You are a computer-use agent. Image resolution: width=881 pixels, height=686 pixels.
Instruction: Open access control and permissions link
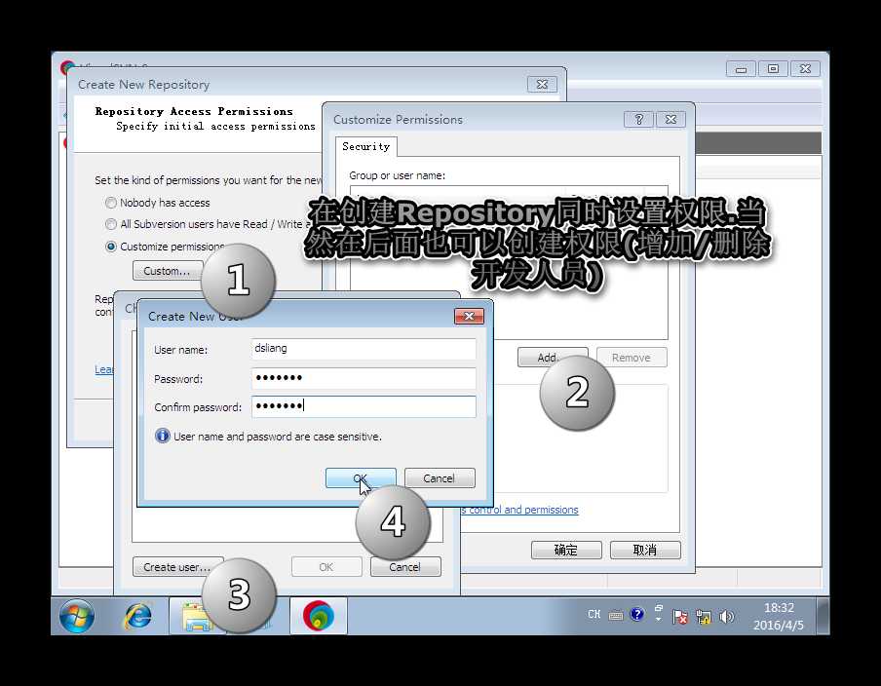[519, 510]
